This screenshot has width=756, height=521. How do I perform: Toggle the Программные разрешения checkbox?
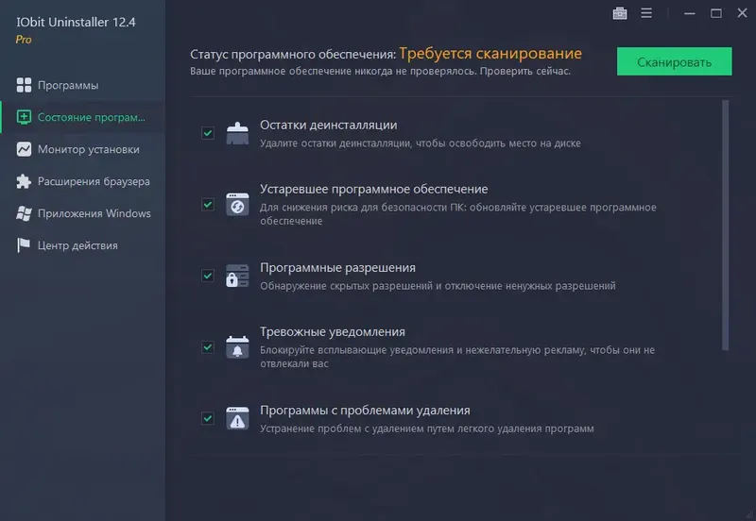[208, 276]
